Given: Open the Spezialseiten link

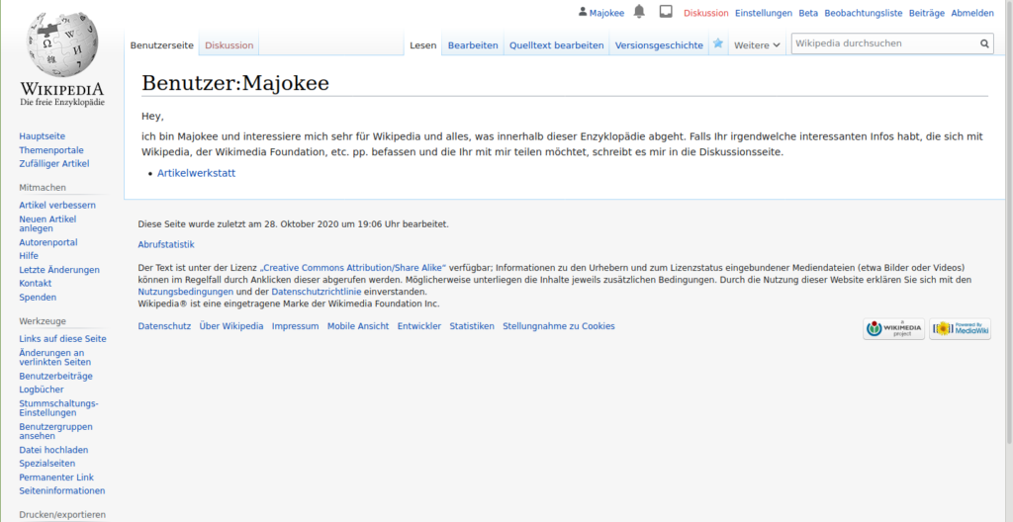Looking at the screenshot, I should (x=47, y=464).
